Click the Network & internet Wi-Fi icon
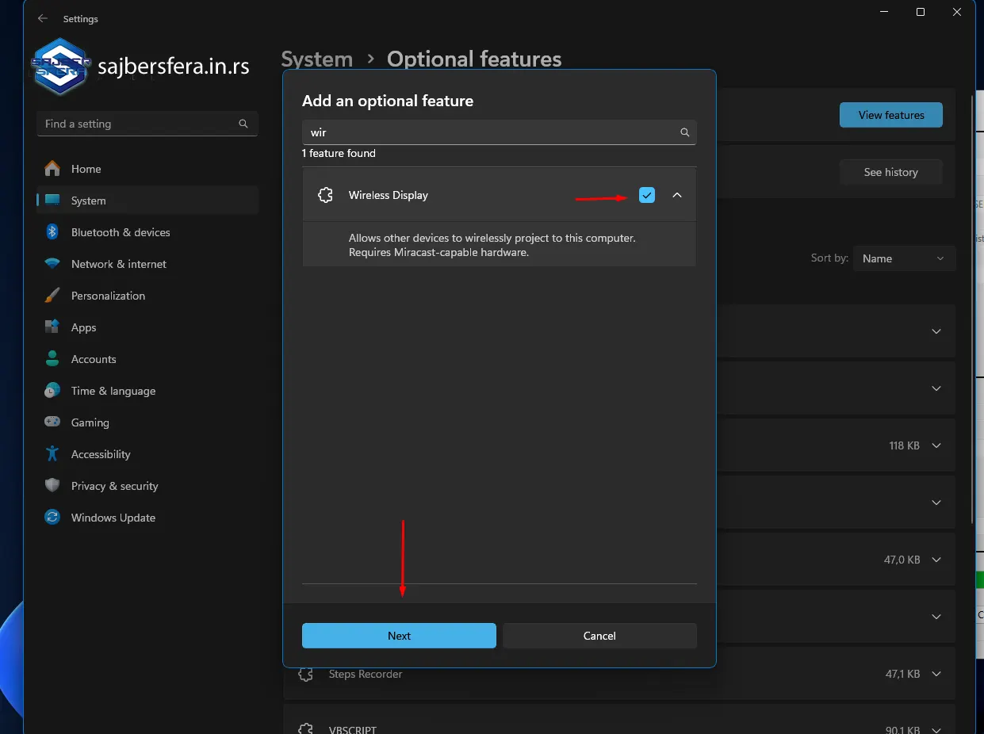 point(52,264)
